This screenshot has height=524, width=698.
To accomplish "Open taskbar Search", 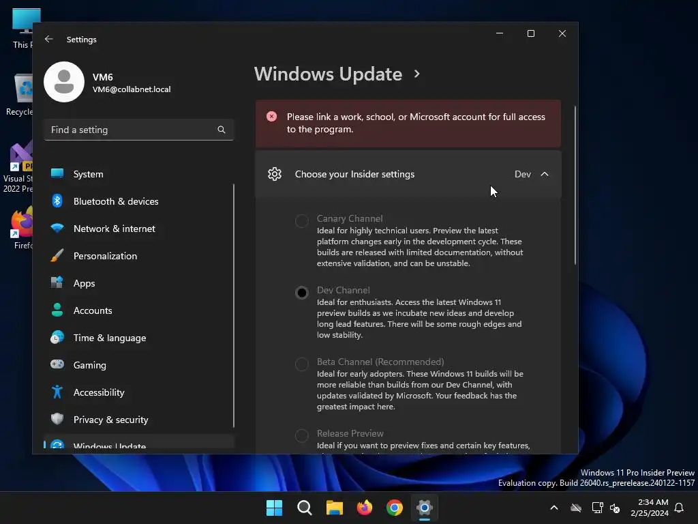I will click(x=305, y=508).
